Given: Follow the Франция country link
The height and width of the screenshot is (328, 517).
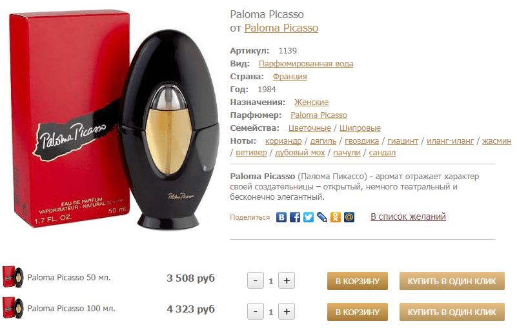Looking at the screenshot, I should click(290, 77).
